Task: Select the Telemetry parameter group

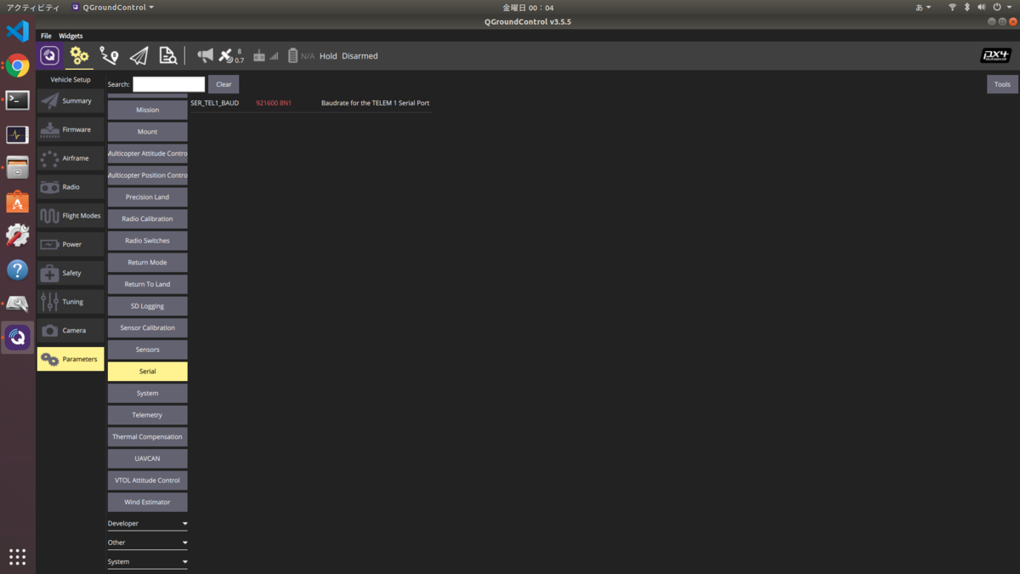Action: pyautogui.click(x=147, y=415)
